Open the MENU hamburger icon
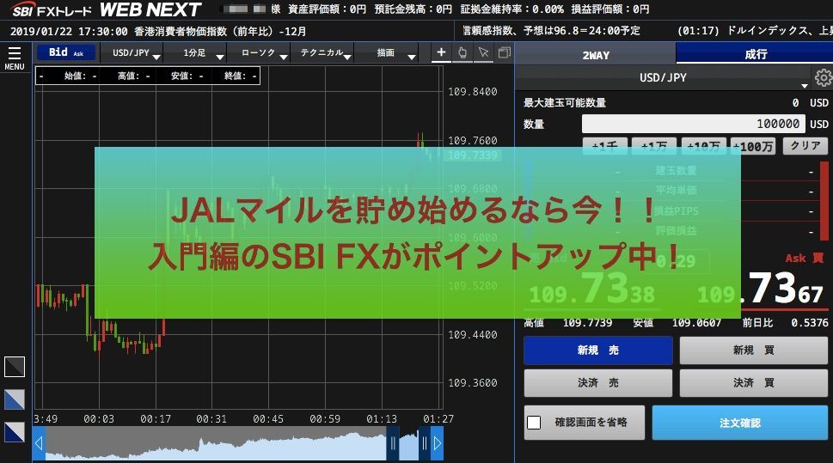 [x=15, y=58]
